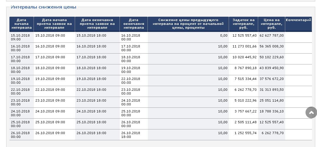Select the deposit cell 12 525 557,40

244,35
